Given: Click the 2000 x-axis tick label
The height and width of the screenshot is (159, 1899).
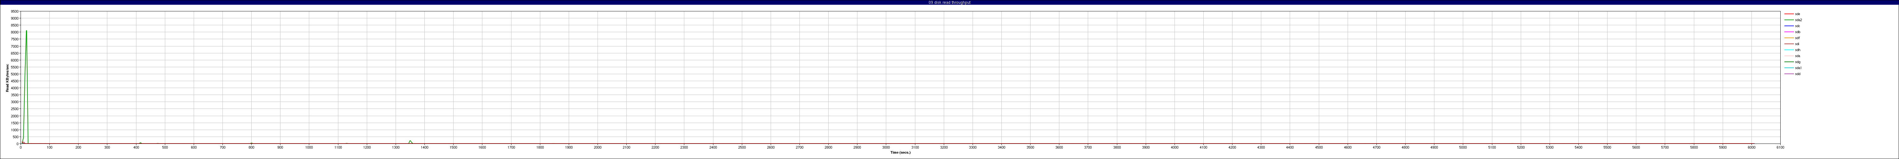Looking at the screenshot, I should [597, 147].
